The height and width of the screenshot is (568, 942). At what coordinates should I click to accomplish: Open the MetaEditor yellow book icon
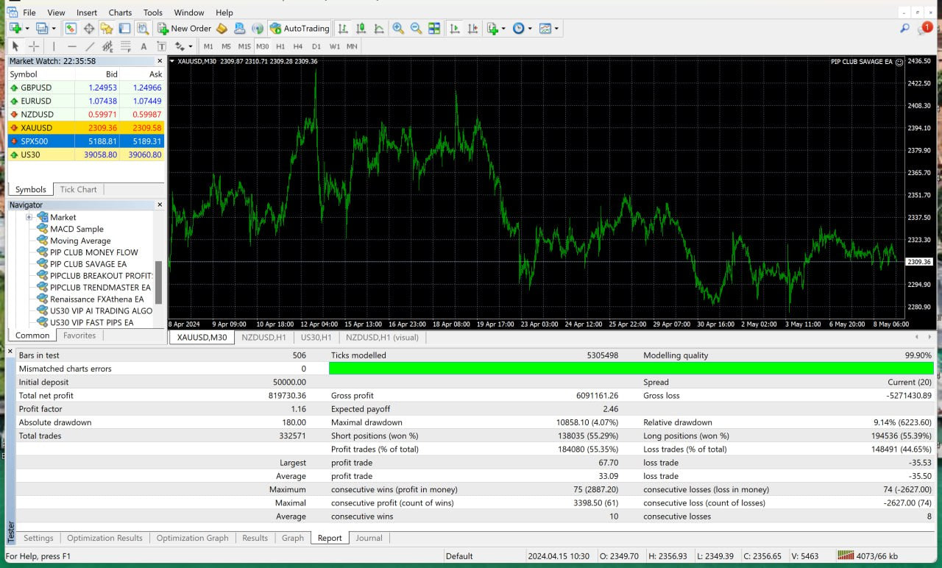[x=222, y=29]
